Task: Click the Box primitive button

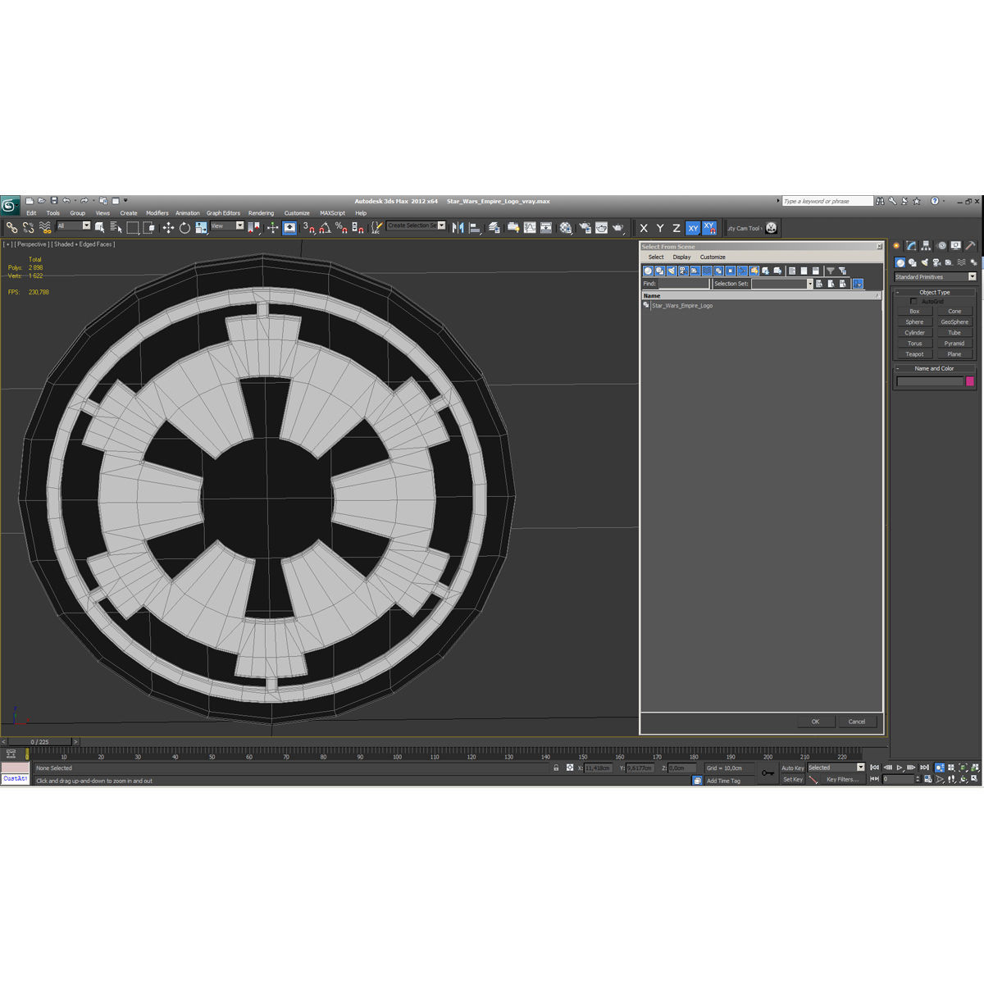Action: 914,312
